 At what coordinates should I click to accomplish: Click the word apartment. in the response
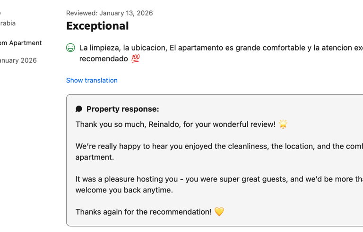(x=95, y=157)
